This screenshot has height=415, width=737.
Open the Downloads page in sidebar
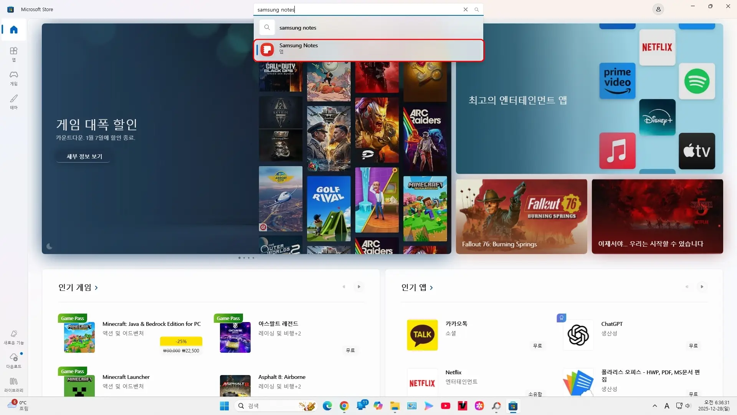click(x=14, y=360)
